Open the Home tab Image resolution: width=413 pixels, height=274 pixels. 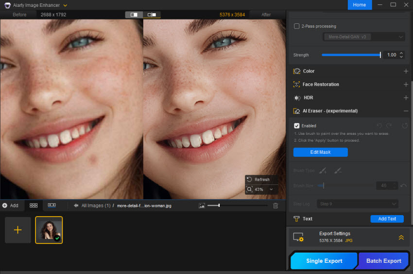point(360,5)
